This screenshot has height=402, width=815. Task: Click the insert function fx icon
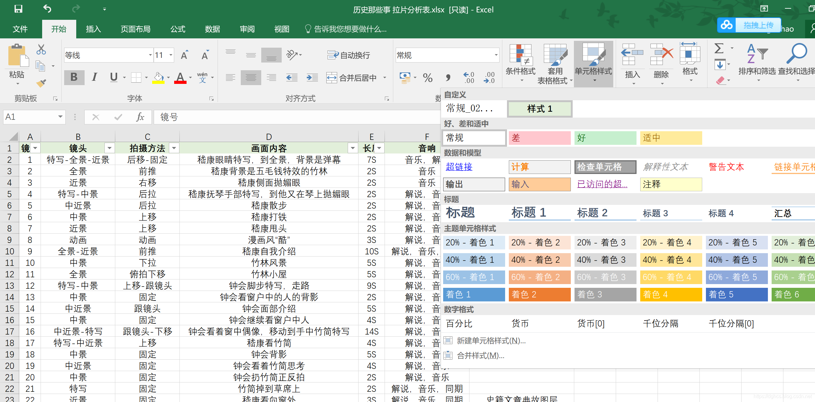click(x=140, y=117)
